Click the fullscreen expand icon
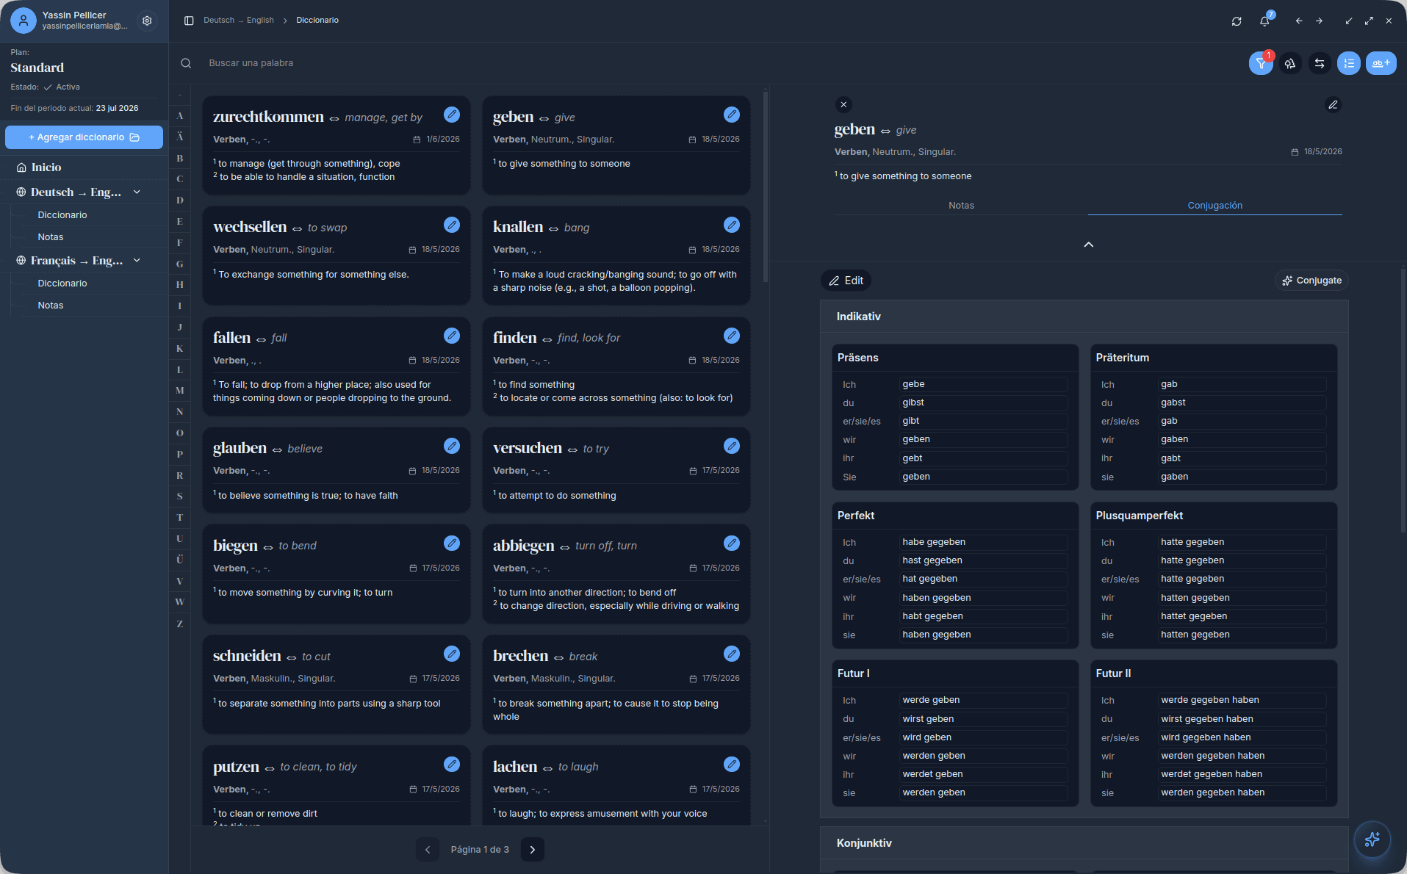1407x874 pixels. pos(1369,21)
